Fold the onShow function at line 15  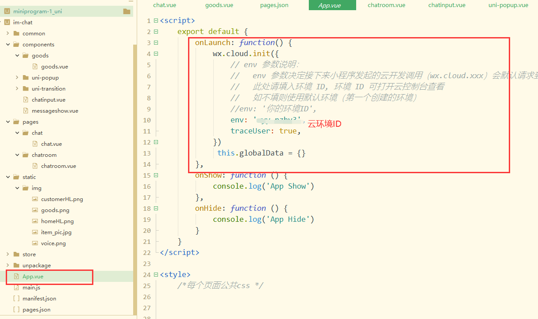tap(155, 175)
